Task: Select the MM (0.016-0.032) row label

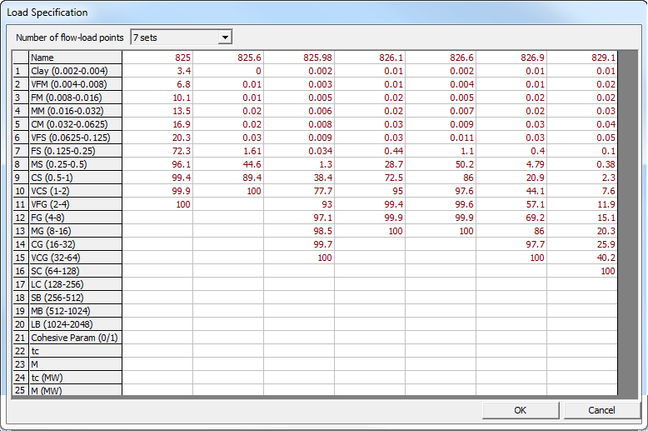Action: tap(75, 111)
